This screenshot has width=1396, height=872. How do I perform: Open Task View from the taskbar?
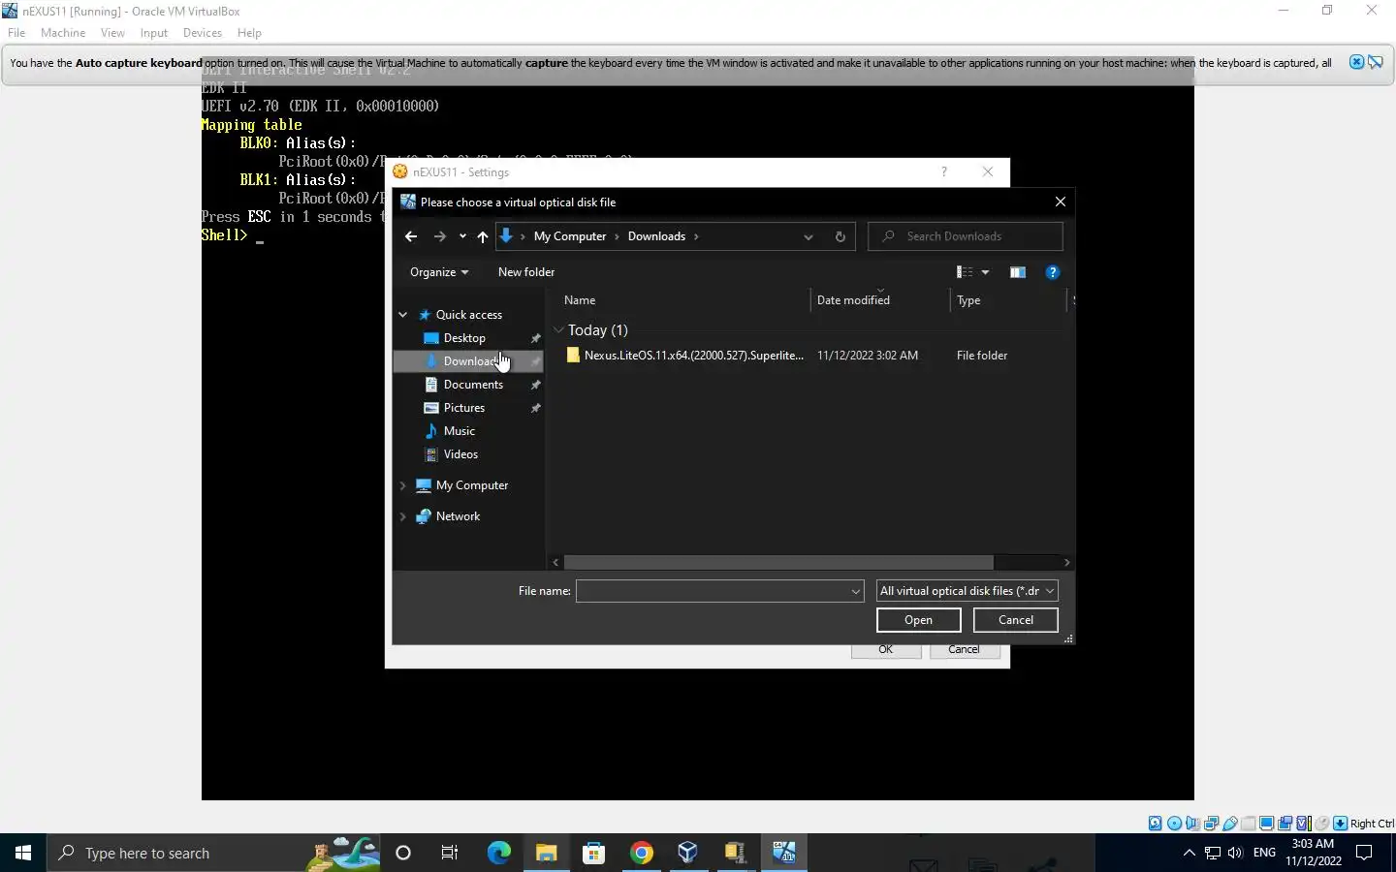pos(450,853)
